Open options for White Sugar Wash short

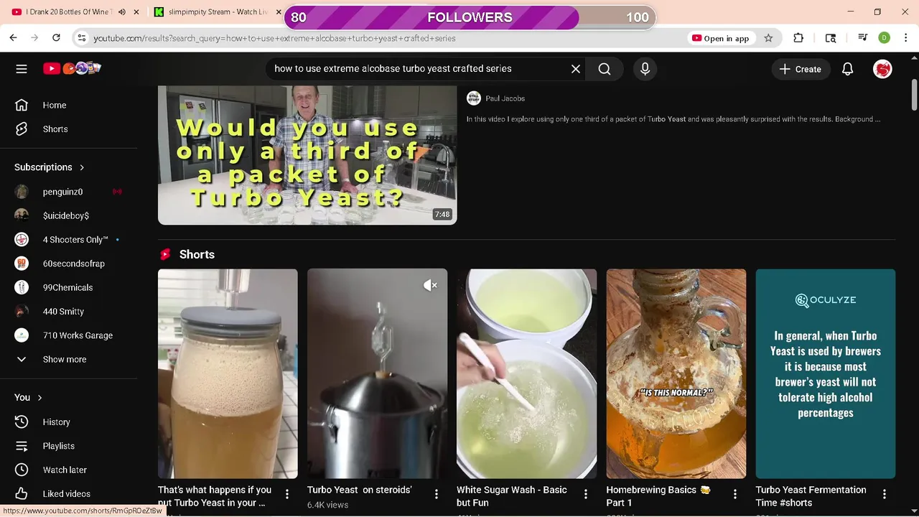(x=586, y=494)
